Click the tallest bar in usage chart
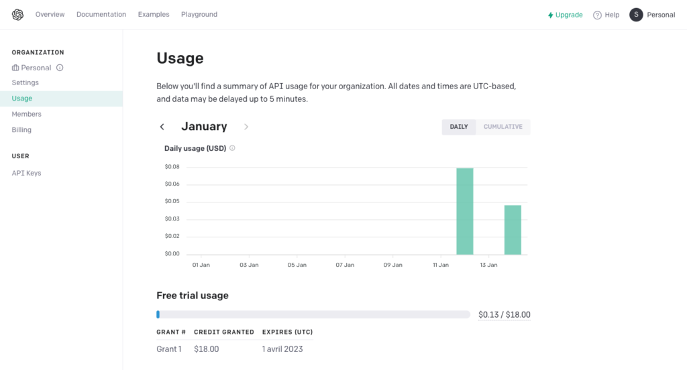Screen dimensions: 687x370 click(x=465, y=211)
